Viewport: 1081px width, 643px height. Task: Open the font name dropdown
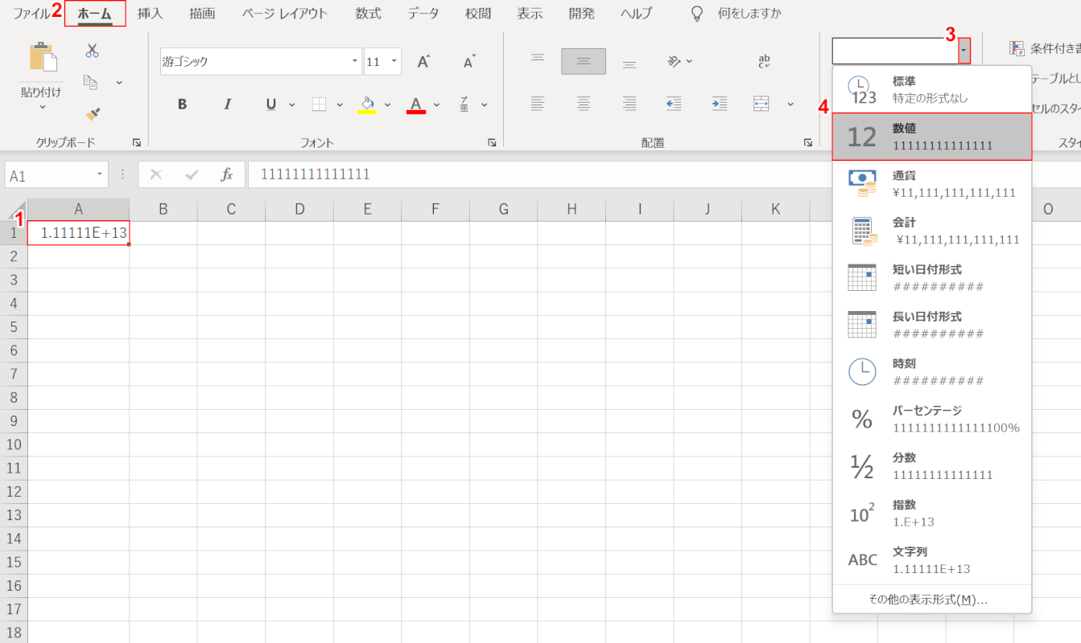[355, 61]
